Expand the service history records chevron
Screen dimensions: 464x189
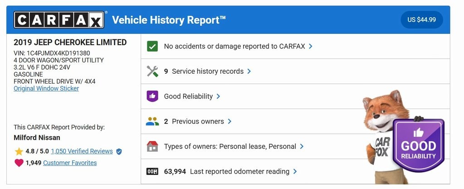coord(249,71)
